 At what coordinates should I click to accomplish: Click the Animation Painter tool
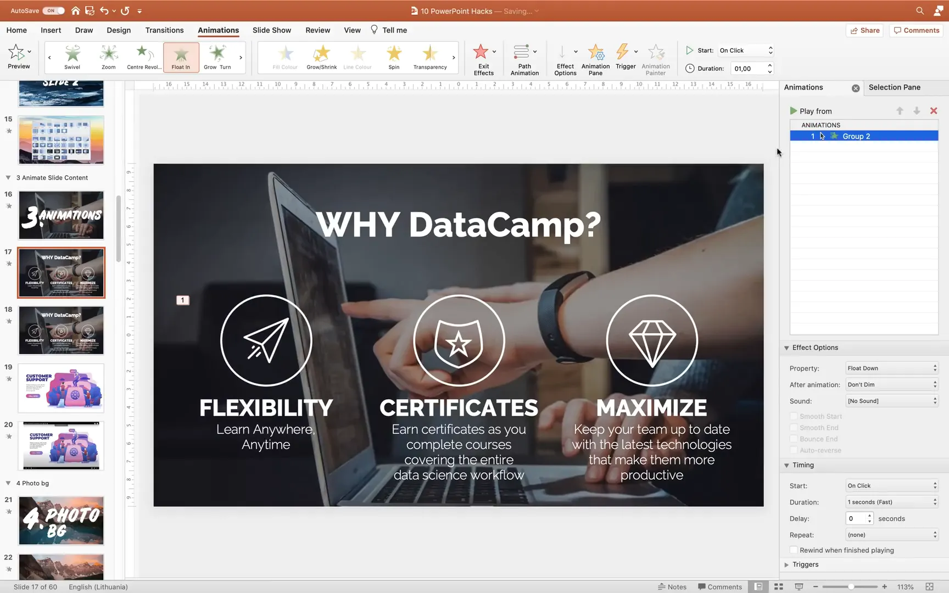pos(656,59)
